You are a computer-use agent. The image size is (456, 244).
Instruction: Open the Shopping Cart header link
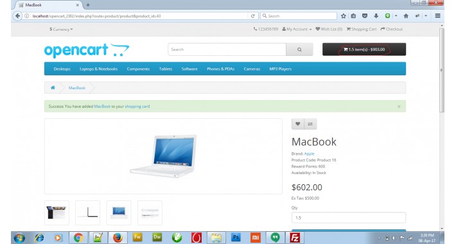tap(361, 29)
